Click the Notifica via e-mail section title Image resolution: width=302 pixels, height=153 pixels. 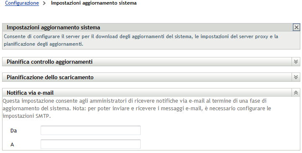point(30,93)
